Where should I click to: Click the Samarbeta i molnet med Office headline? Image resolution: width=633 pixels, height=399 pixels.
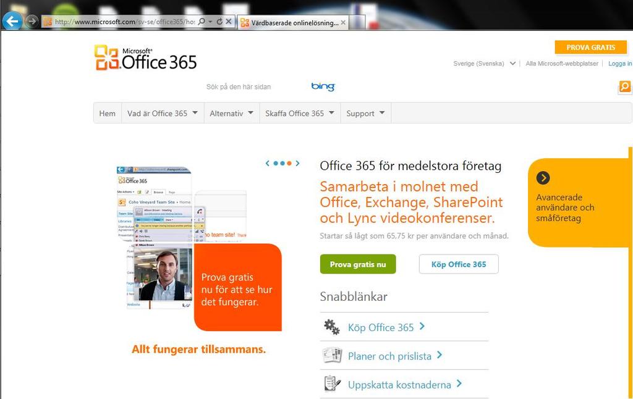point(411,202)
